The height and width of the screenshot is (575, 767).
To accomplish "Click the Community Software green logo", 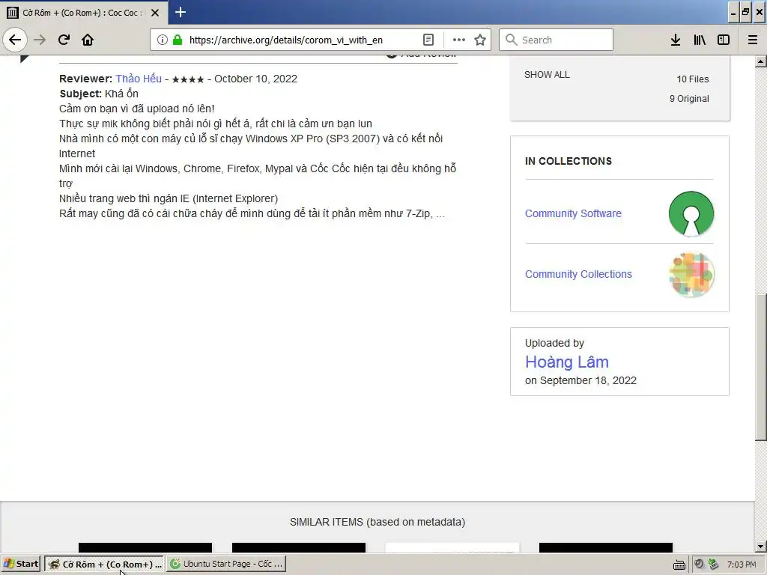I will (x=691, y=213).
